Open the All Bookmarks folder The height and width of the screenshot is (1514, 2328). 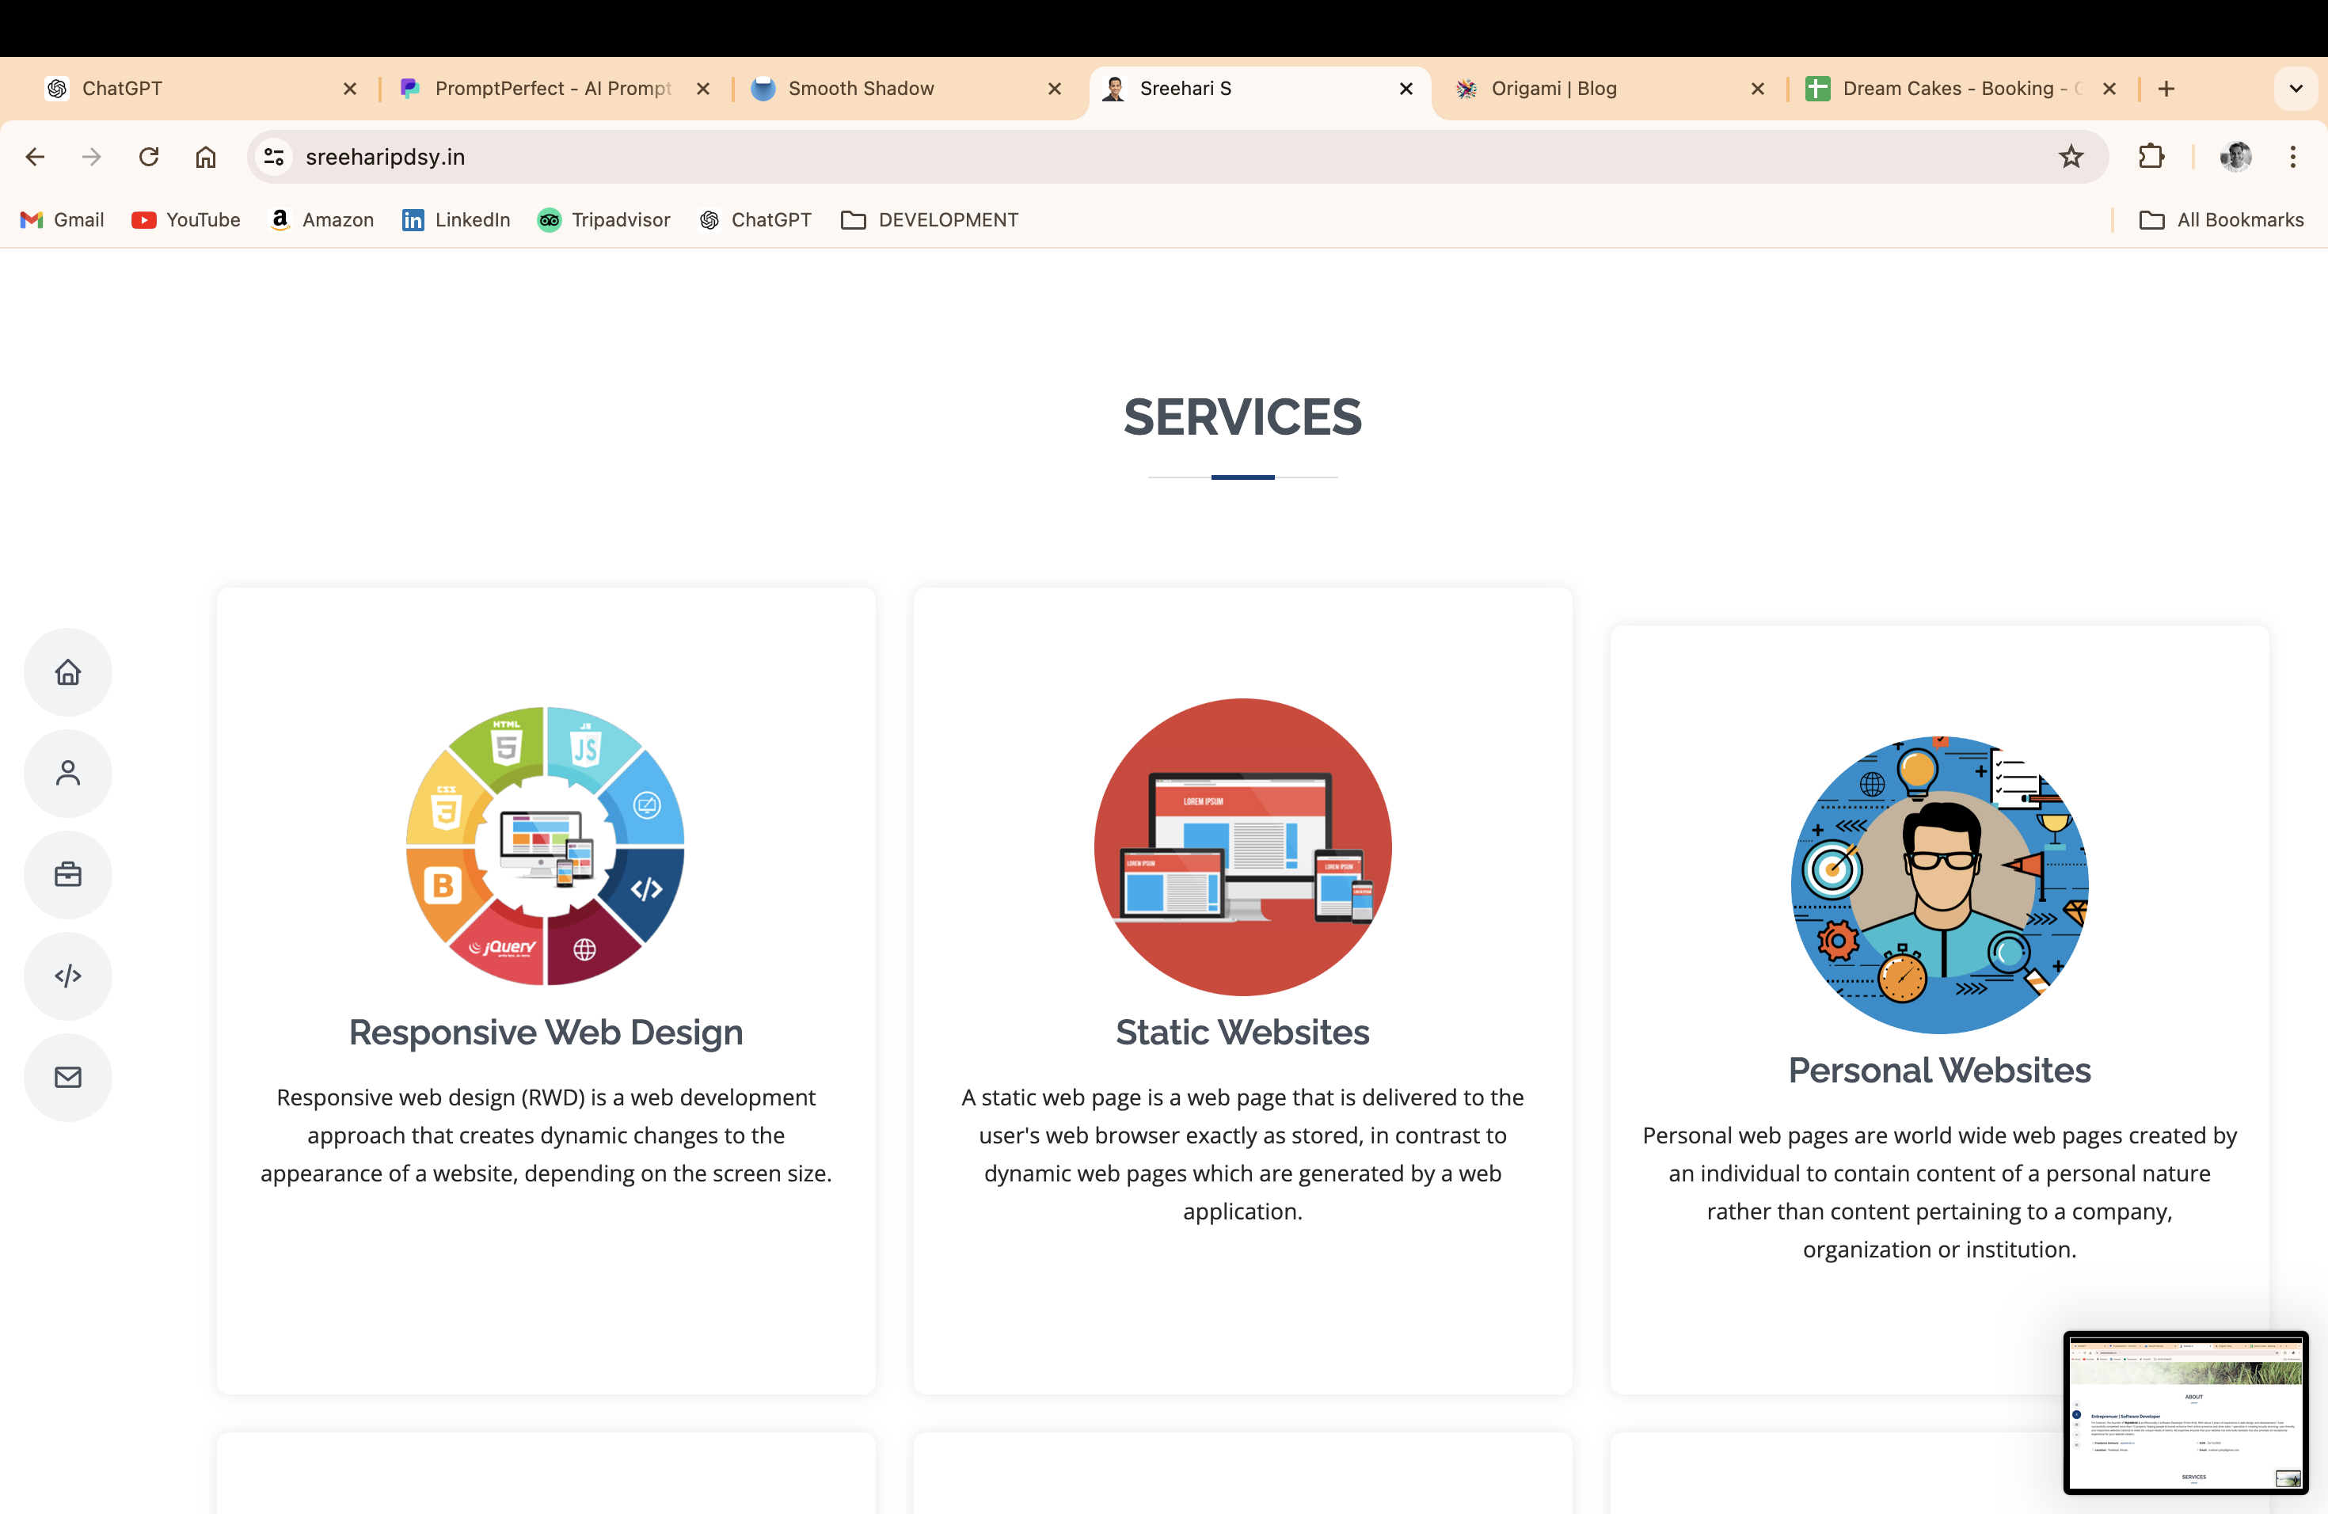tap(2221, 220)
